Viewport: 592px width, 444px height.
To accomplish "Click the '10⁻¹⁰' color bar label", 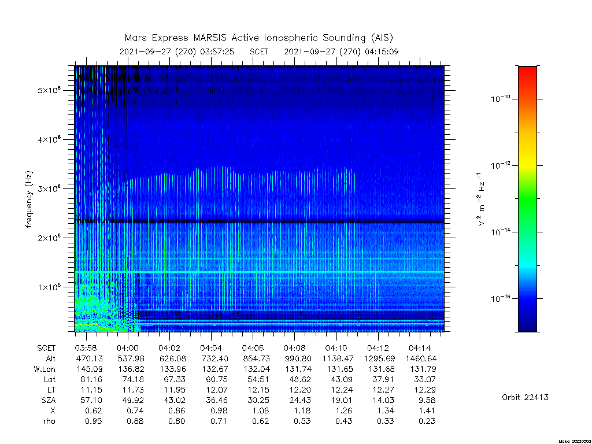I will point(501,99).
